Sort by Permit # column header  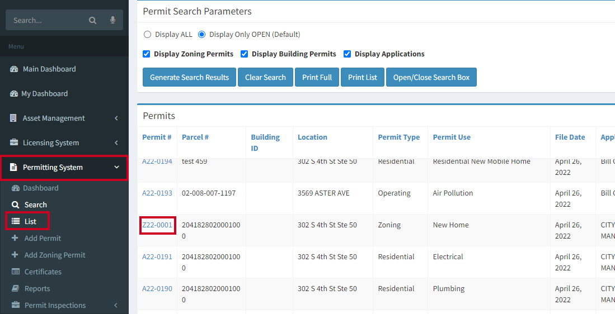coord(157,137)
